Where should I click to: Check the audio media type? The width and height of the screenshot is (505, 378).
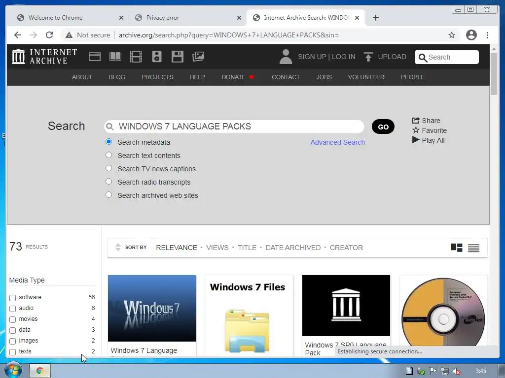point(12,309)
